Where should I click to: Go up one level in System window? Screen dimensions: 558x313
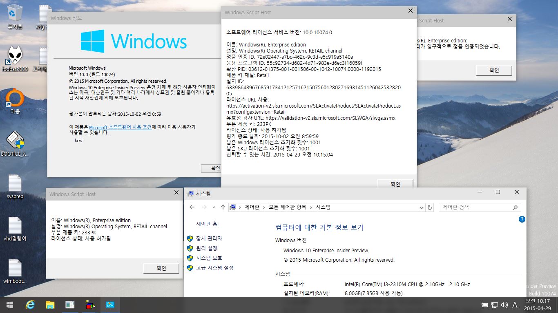coord(223,207)
